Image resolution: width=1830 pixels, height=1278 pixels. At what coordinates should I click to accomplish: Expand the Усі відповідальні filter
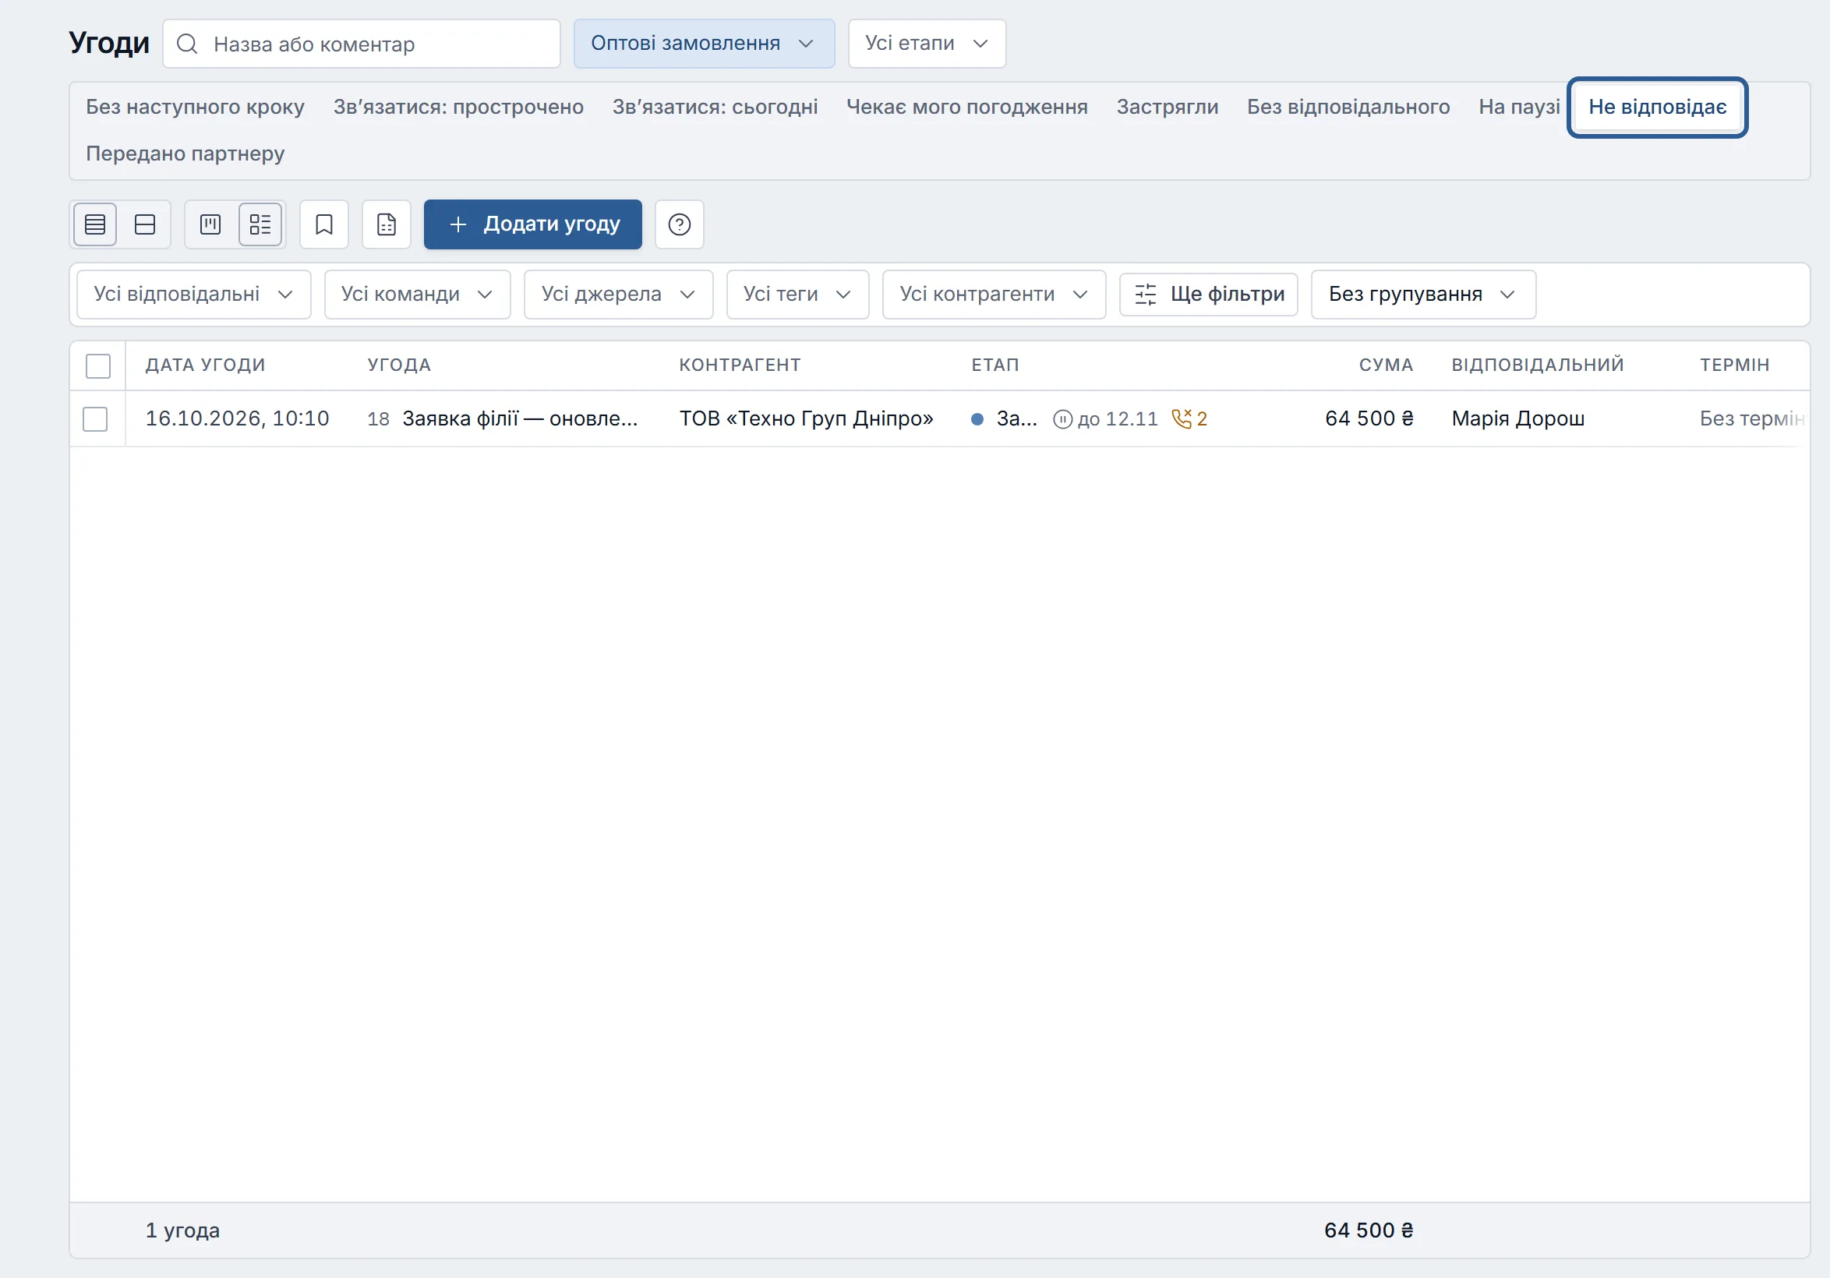(x=194, y=295)
